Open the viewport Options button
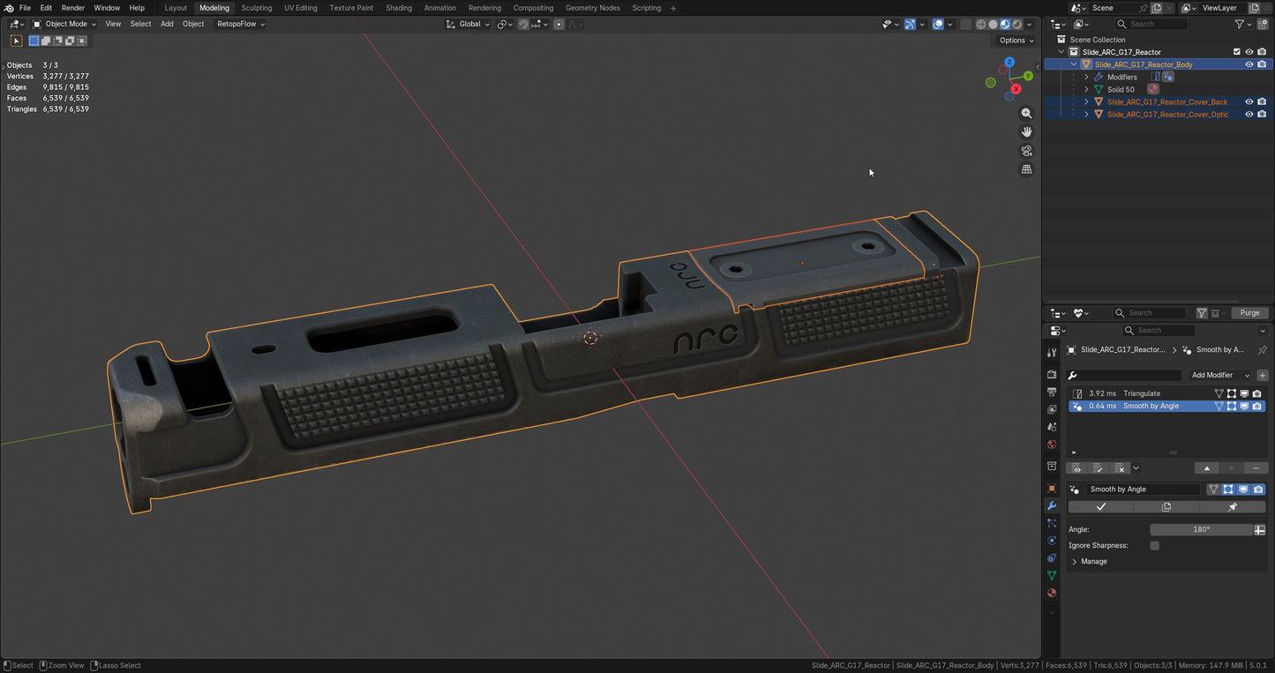Viewport: 1275px width, 673px height. click(x=1016, y=41)
